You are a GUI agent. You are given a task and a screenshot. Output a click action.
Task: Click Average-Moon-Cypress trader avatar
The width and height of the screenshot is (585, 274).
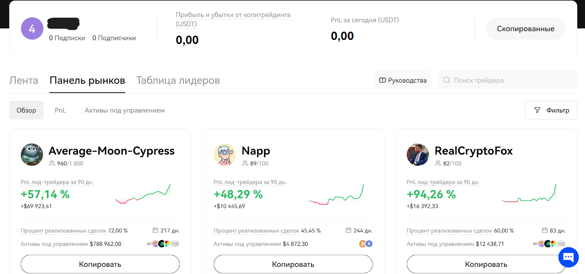[x=32, y=155]
